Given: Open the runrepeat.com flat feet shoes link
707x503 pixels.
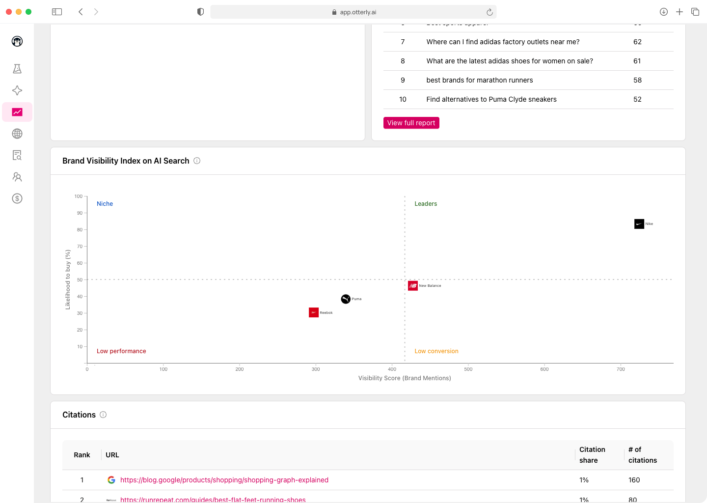Looking at the screenshot, I should pyautogui.click(x=213, y=500).
